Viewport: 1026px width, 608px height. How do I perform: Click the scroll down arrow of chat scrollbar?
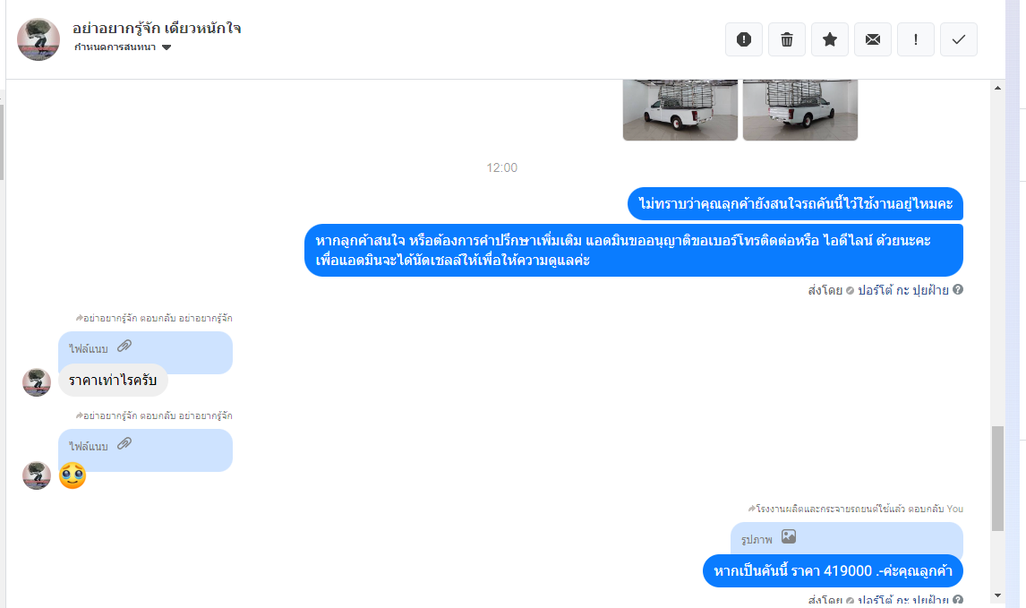pos(997,595)
